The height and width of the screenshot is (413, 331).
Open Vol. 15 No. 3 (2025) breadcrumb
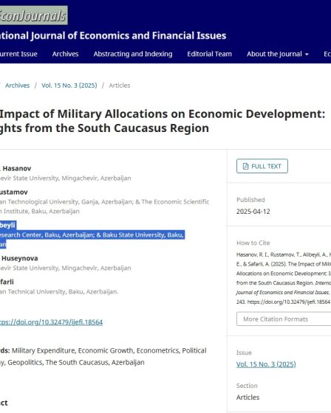pos(69,86)
